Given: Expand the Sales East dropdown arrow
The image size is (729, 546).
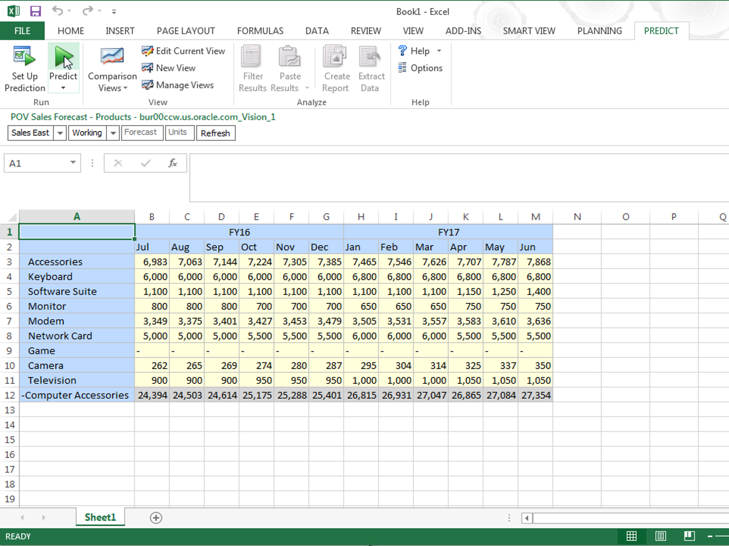Looking at the screenshot, I should pyautogui.click(x=60, y=133).
